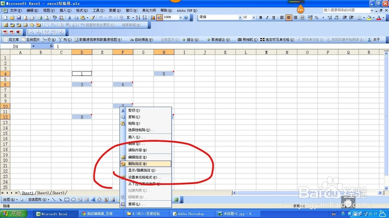Select the Line drawing tool
This screenshot has width=389, height=218.
[54, 199]
